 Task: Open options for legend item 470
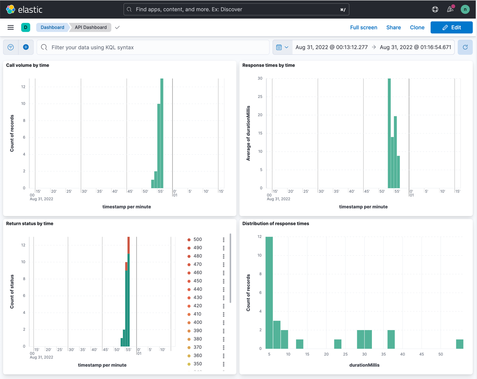[224, 264]
